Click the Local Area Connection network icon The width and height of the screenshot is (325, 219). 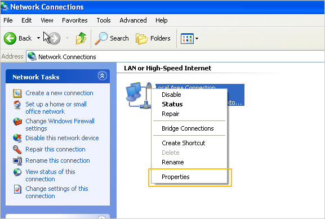pyautogui.click(x=138, y=95)
